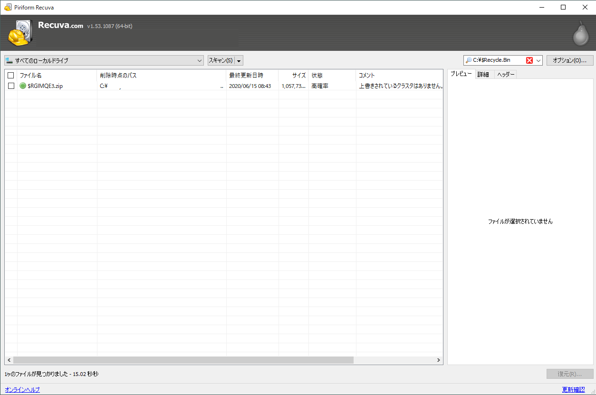Open the オンラインヘルプ link
The width and height of the screenshot is (596, 395).
(22, 390)
